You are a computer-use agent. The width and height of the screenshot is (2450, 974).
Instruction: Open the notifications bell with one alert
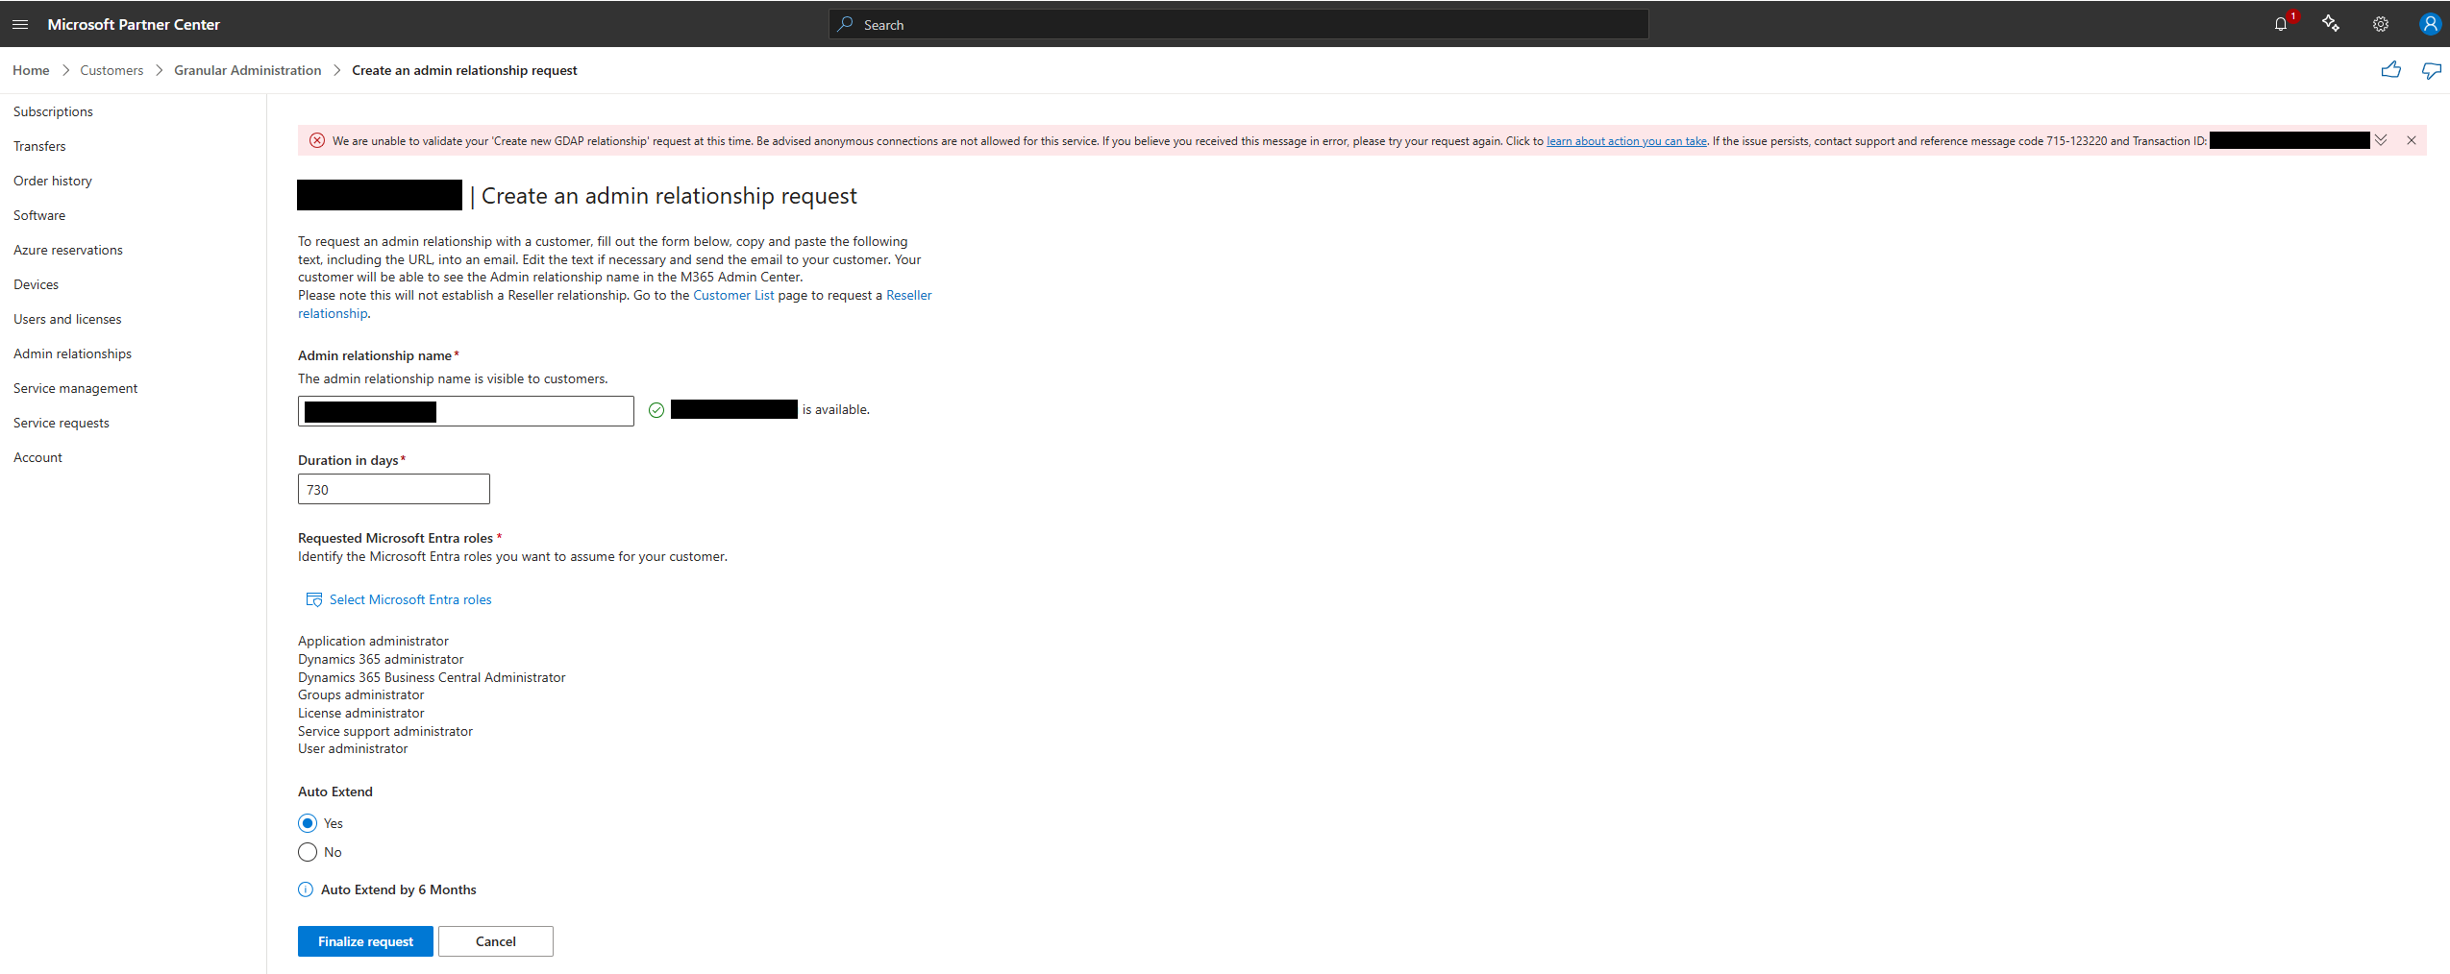pyautogui.click(x=2281, y=24)
